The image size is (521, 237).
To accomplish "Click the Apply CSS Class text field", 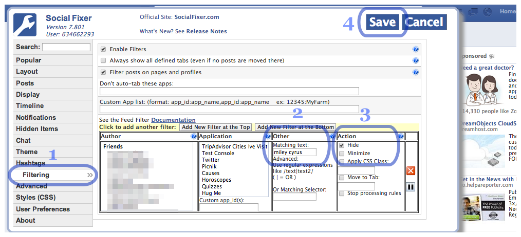I will tap(356, 170).
